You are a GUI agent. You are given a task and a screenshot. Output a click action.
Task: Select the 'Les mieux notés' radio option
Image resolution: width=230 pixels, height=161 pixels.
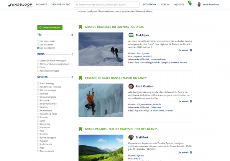tap(38, 41)
